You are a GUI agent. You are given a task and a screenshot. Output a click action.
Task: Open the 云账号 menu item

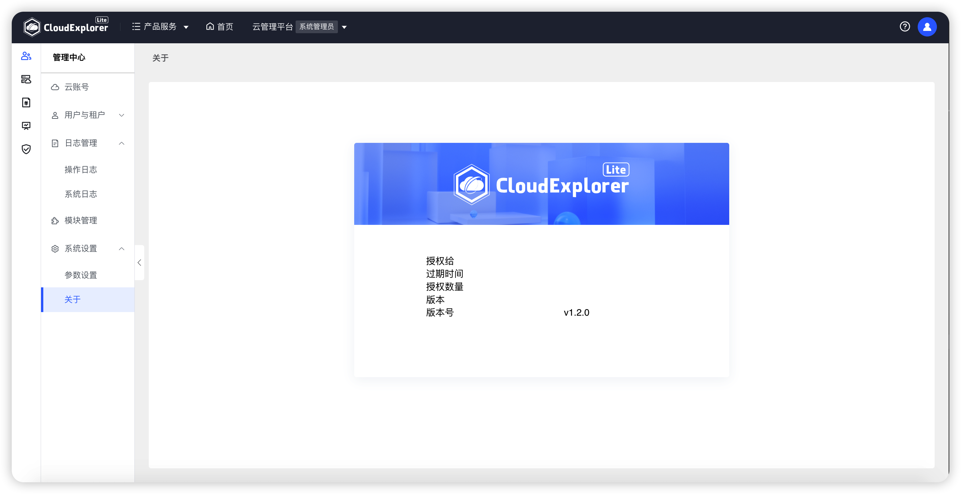(x=88, y=87)
